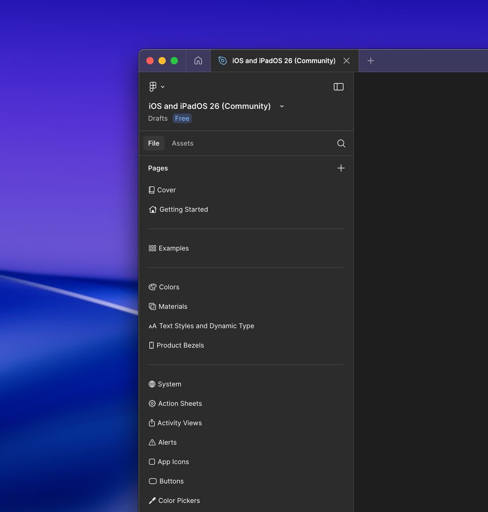Open the Home tab house icon
488x512 pixels.
coord(198,60)
